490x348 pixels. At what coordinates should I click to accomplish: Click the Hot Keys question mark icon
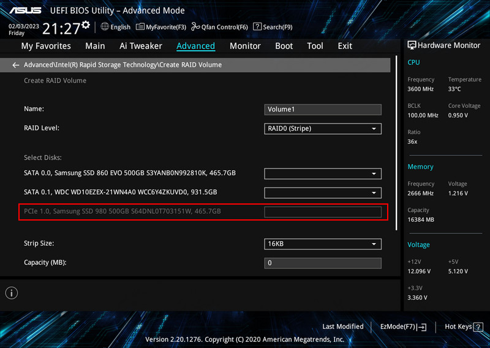point(478,327)
